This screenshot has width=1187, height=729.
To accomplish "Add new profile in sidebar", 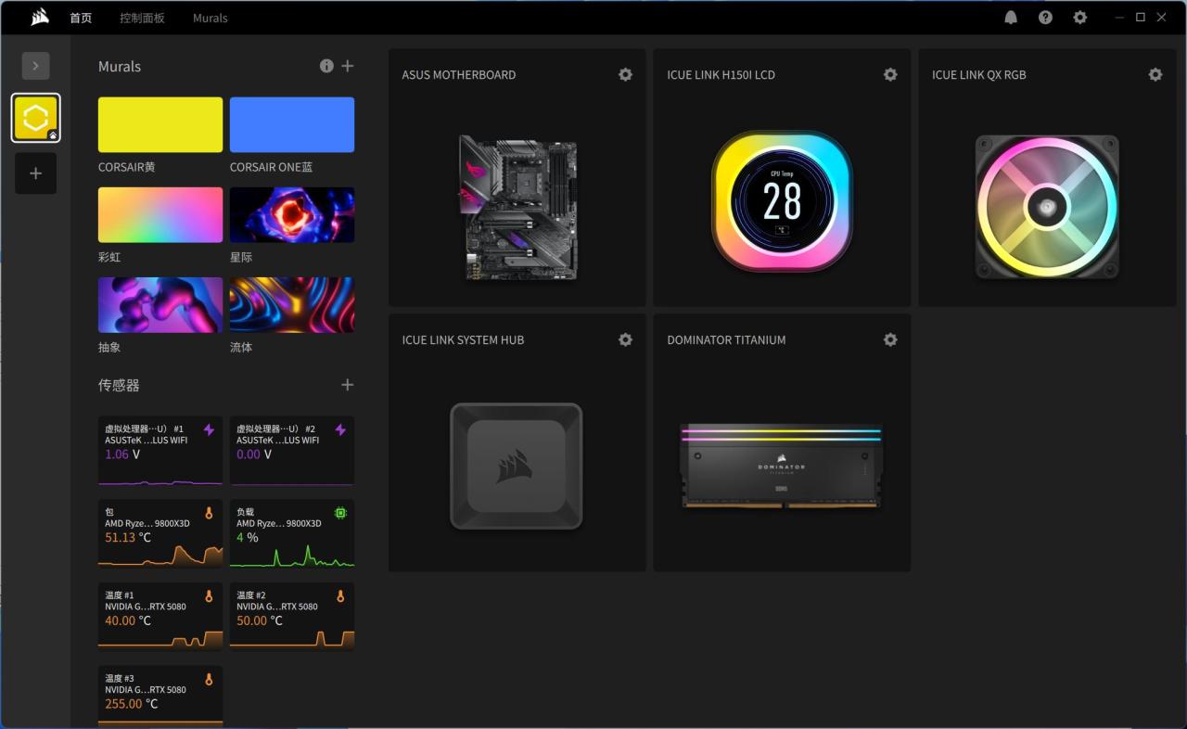I will (x=35, y=173).
